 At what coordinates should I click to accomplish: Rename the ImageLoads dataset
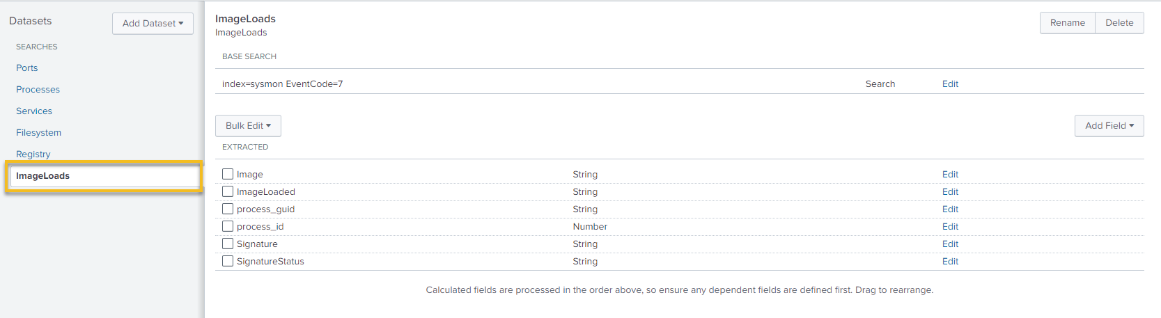(1067, 23)
